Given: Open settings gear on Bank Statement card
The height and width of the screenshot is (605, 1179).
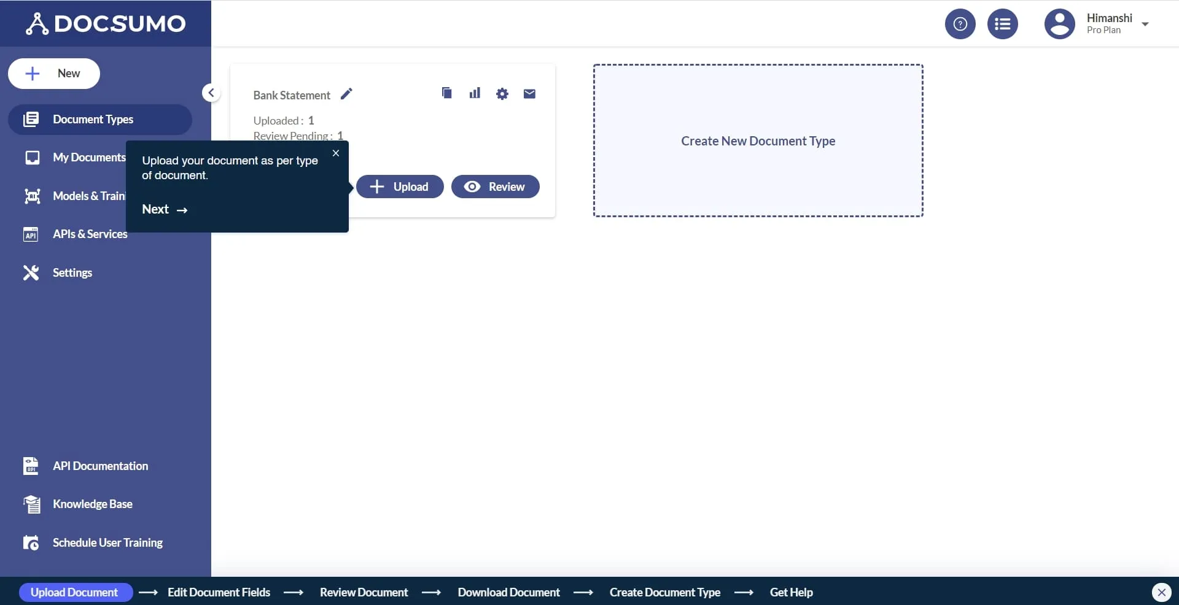Looking at the screenshot, I should click(x=502, y=93).
